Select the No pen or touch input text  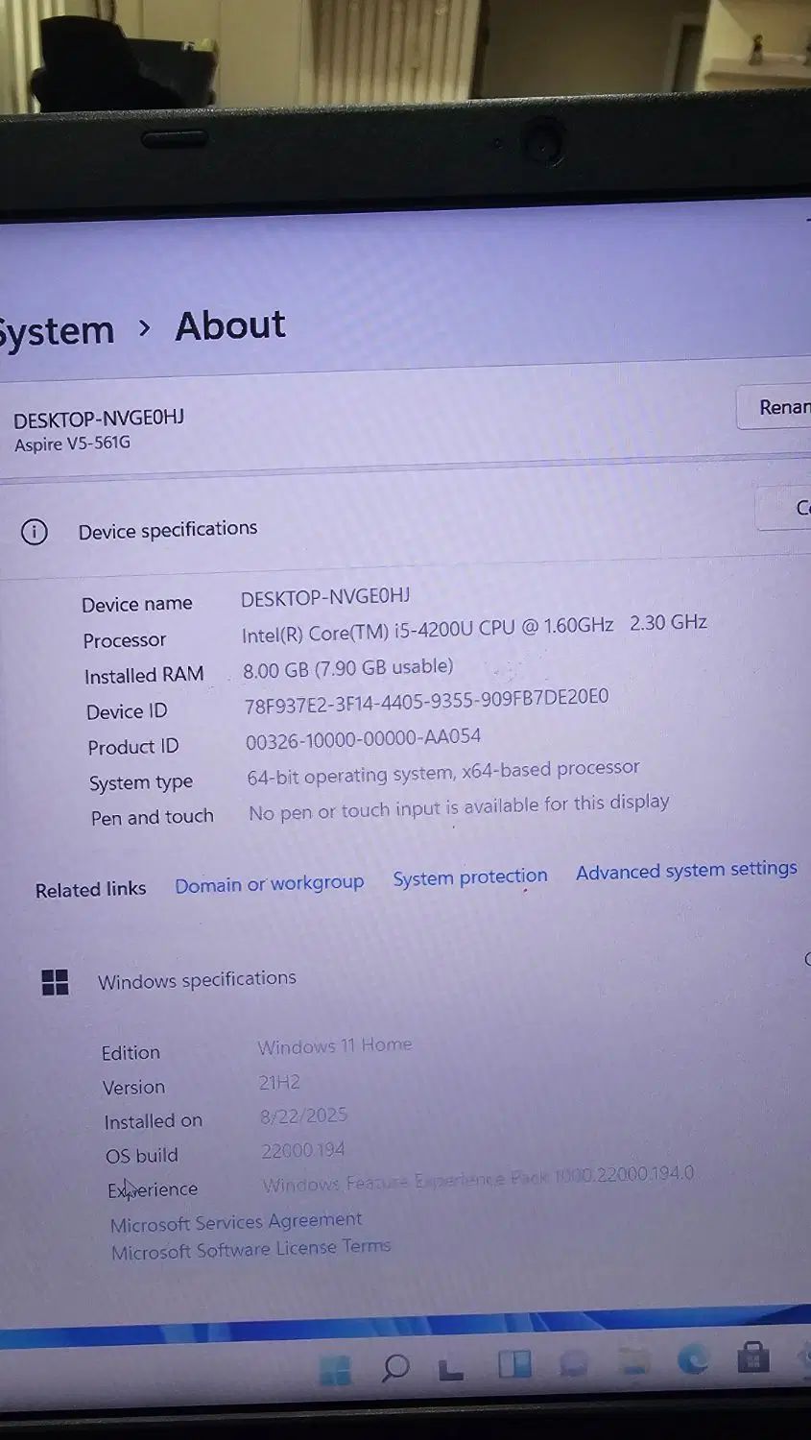[x=459, y=807]
